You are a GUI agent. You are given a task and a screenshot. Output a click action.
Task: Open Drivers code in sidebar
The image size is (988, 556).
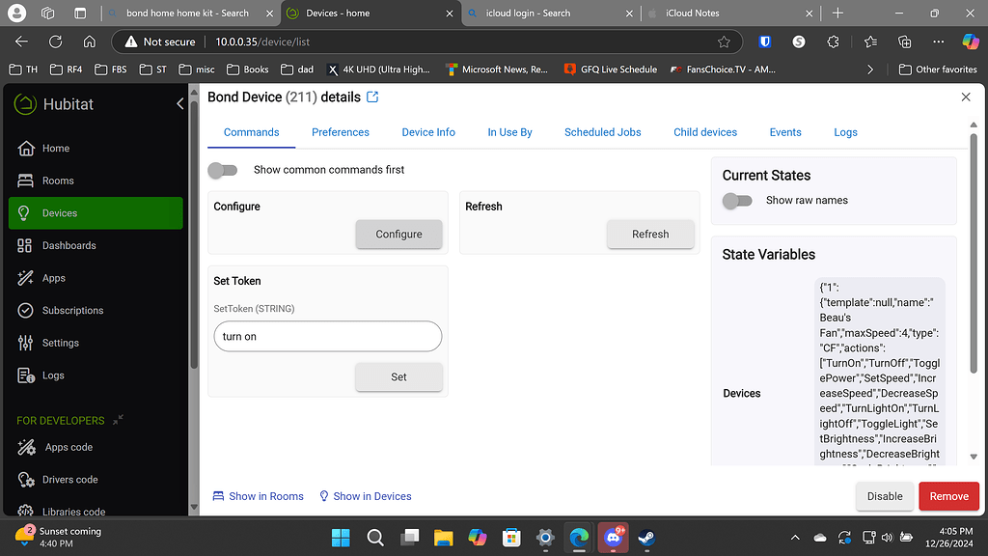[x=70, y=480]
